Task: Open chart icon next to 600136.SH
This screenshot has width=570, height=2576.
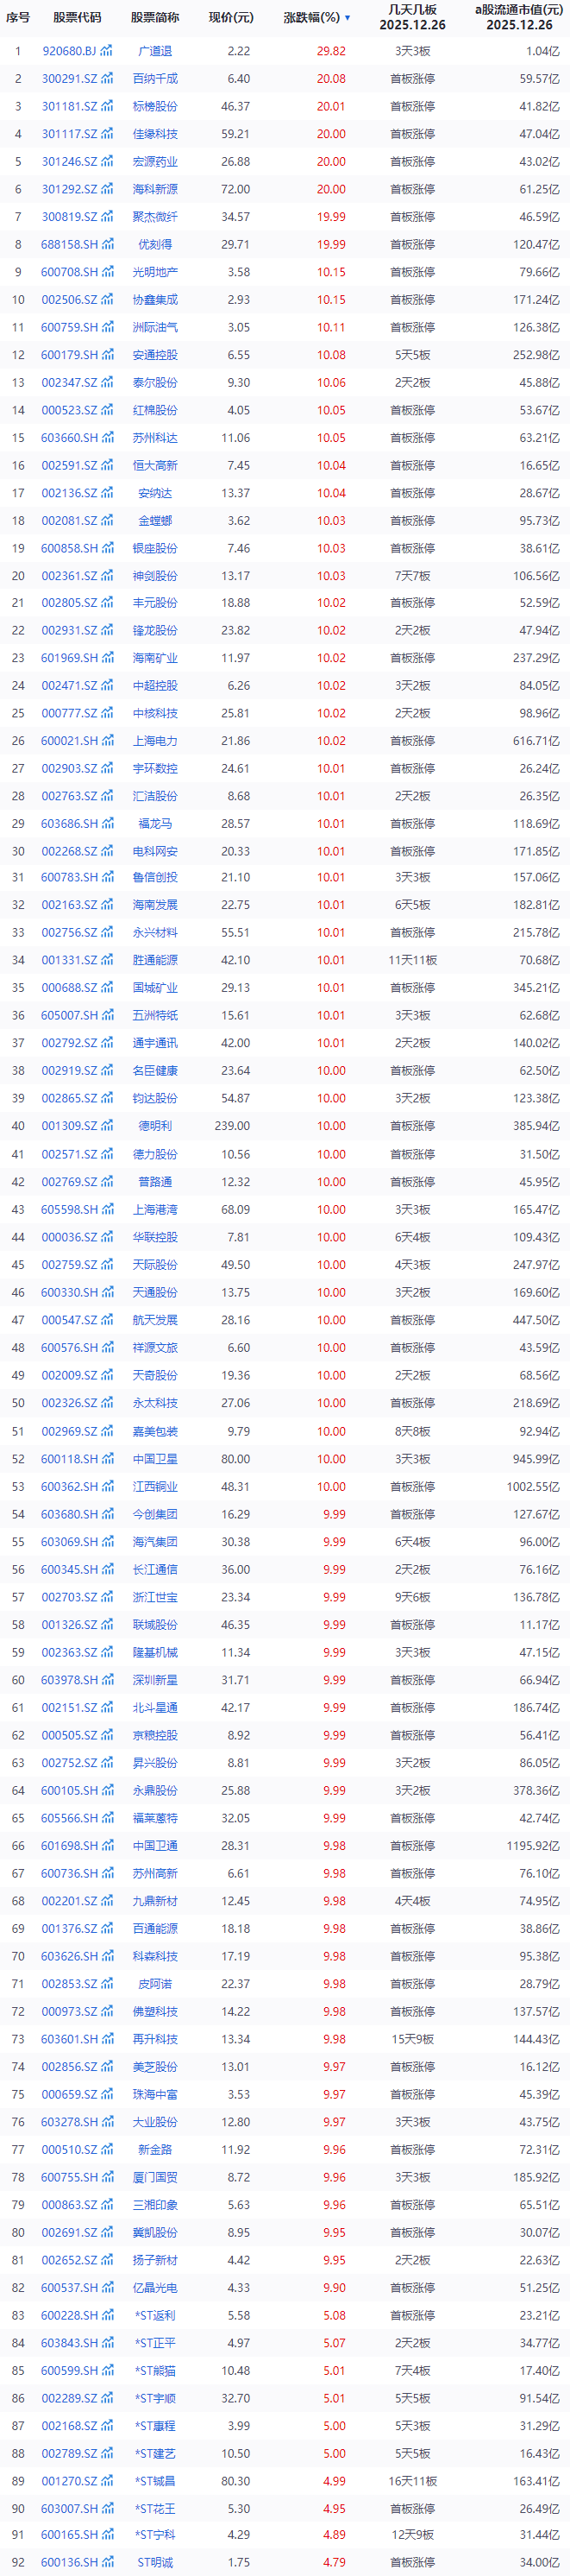Action: [x=107, y=2562]
